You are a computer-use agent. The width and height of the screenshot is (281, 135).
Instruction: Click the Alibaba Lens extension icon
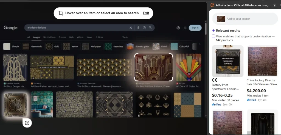[x=212, y=5]
